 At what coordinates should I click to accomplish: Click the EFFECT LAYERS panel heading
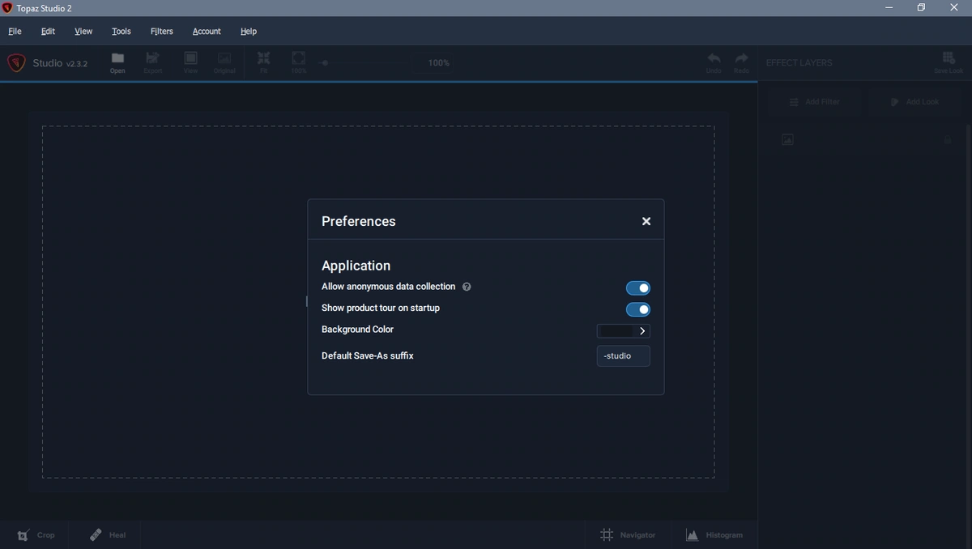pos(799,63)
